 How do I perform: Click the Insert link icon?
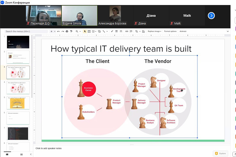click(x=127, y=31)
